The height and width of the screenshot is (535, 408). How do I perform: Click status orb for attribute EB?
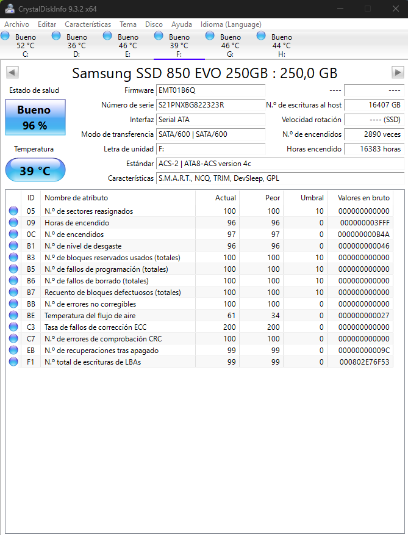pyautogui.click(x=13, y=350)
